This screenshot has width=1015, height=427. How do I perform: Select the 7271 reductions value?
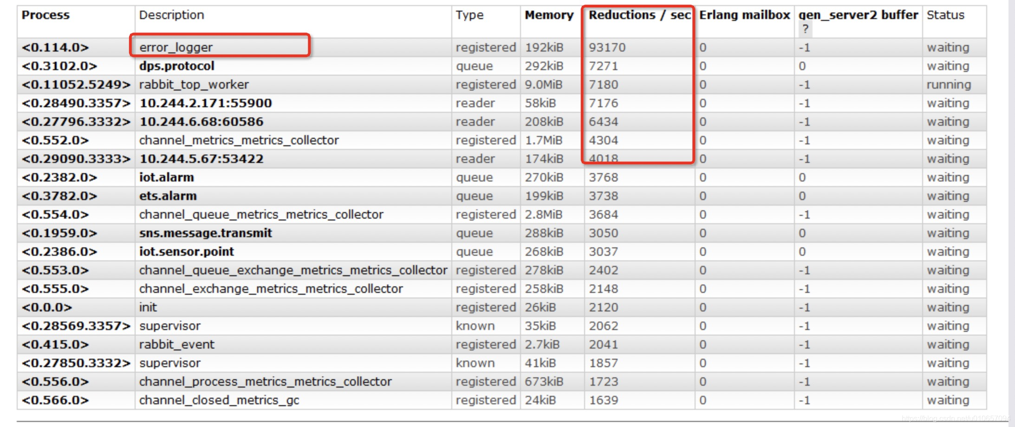coord(604,66)
